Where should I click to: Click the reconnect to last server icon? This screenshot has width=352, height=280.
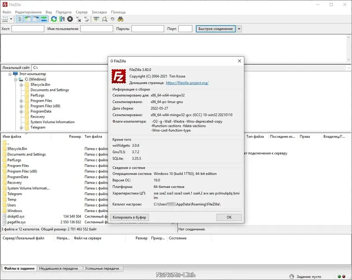pyautogui.click(x=86, y=19)
